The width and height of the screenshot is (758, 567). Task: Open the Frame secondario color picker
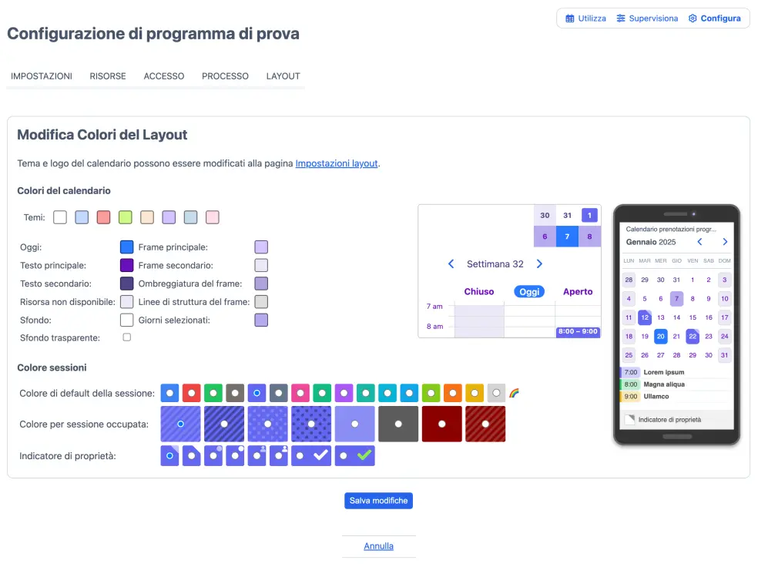(x=261, y=265)
